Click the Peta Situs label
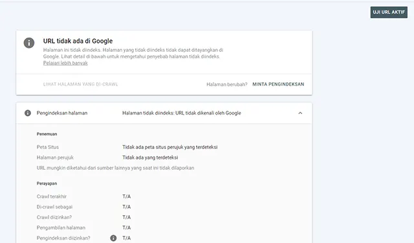Screen dimensions: 414x243 point(48,147)
